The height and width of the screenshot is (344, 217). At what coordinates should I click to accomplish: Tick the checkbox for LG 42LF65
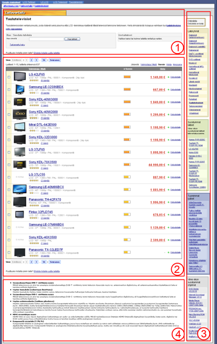(x=9, y=77)
